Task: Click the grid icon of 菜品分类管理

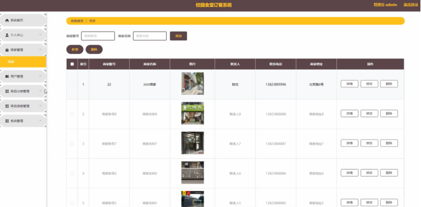Action: (7, 91)
